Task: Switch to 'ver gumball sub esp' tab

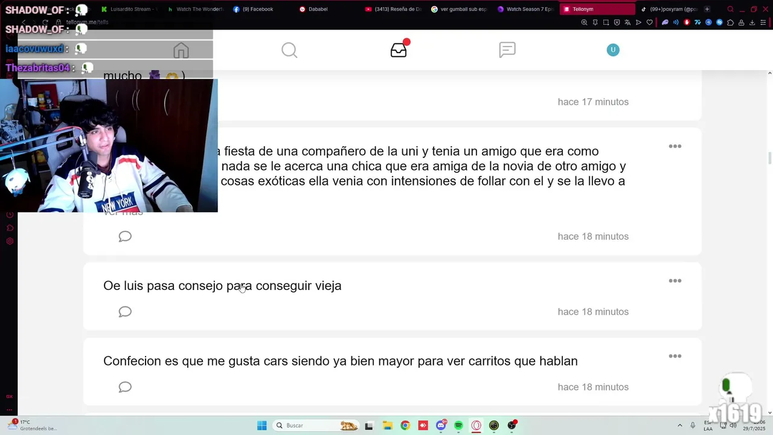Action: click(460, 9)
